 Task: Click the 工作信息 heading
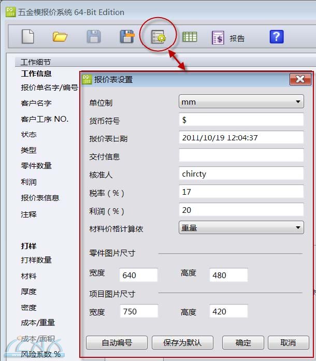click(36, 74)
